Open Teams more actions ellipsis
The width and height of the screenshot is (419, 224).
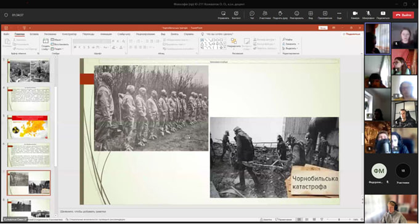(339, 15)
